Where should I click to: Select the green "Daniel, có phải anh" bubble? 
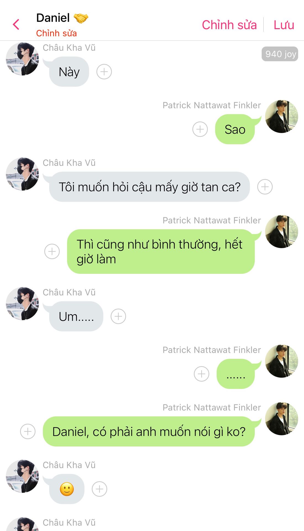click(149, 431)
